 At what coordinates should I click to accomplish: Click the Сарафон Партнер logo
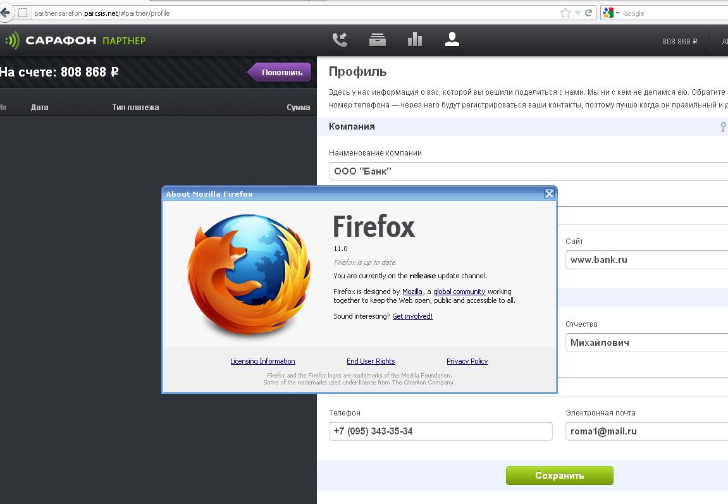coord(75,40)
